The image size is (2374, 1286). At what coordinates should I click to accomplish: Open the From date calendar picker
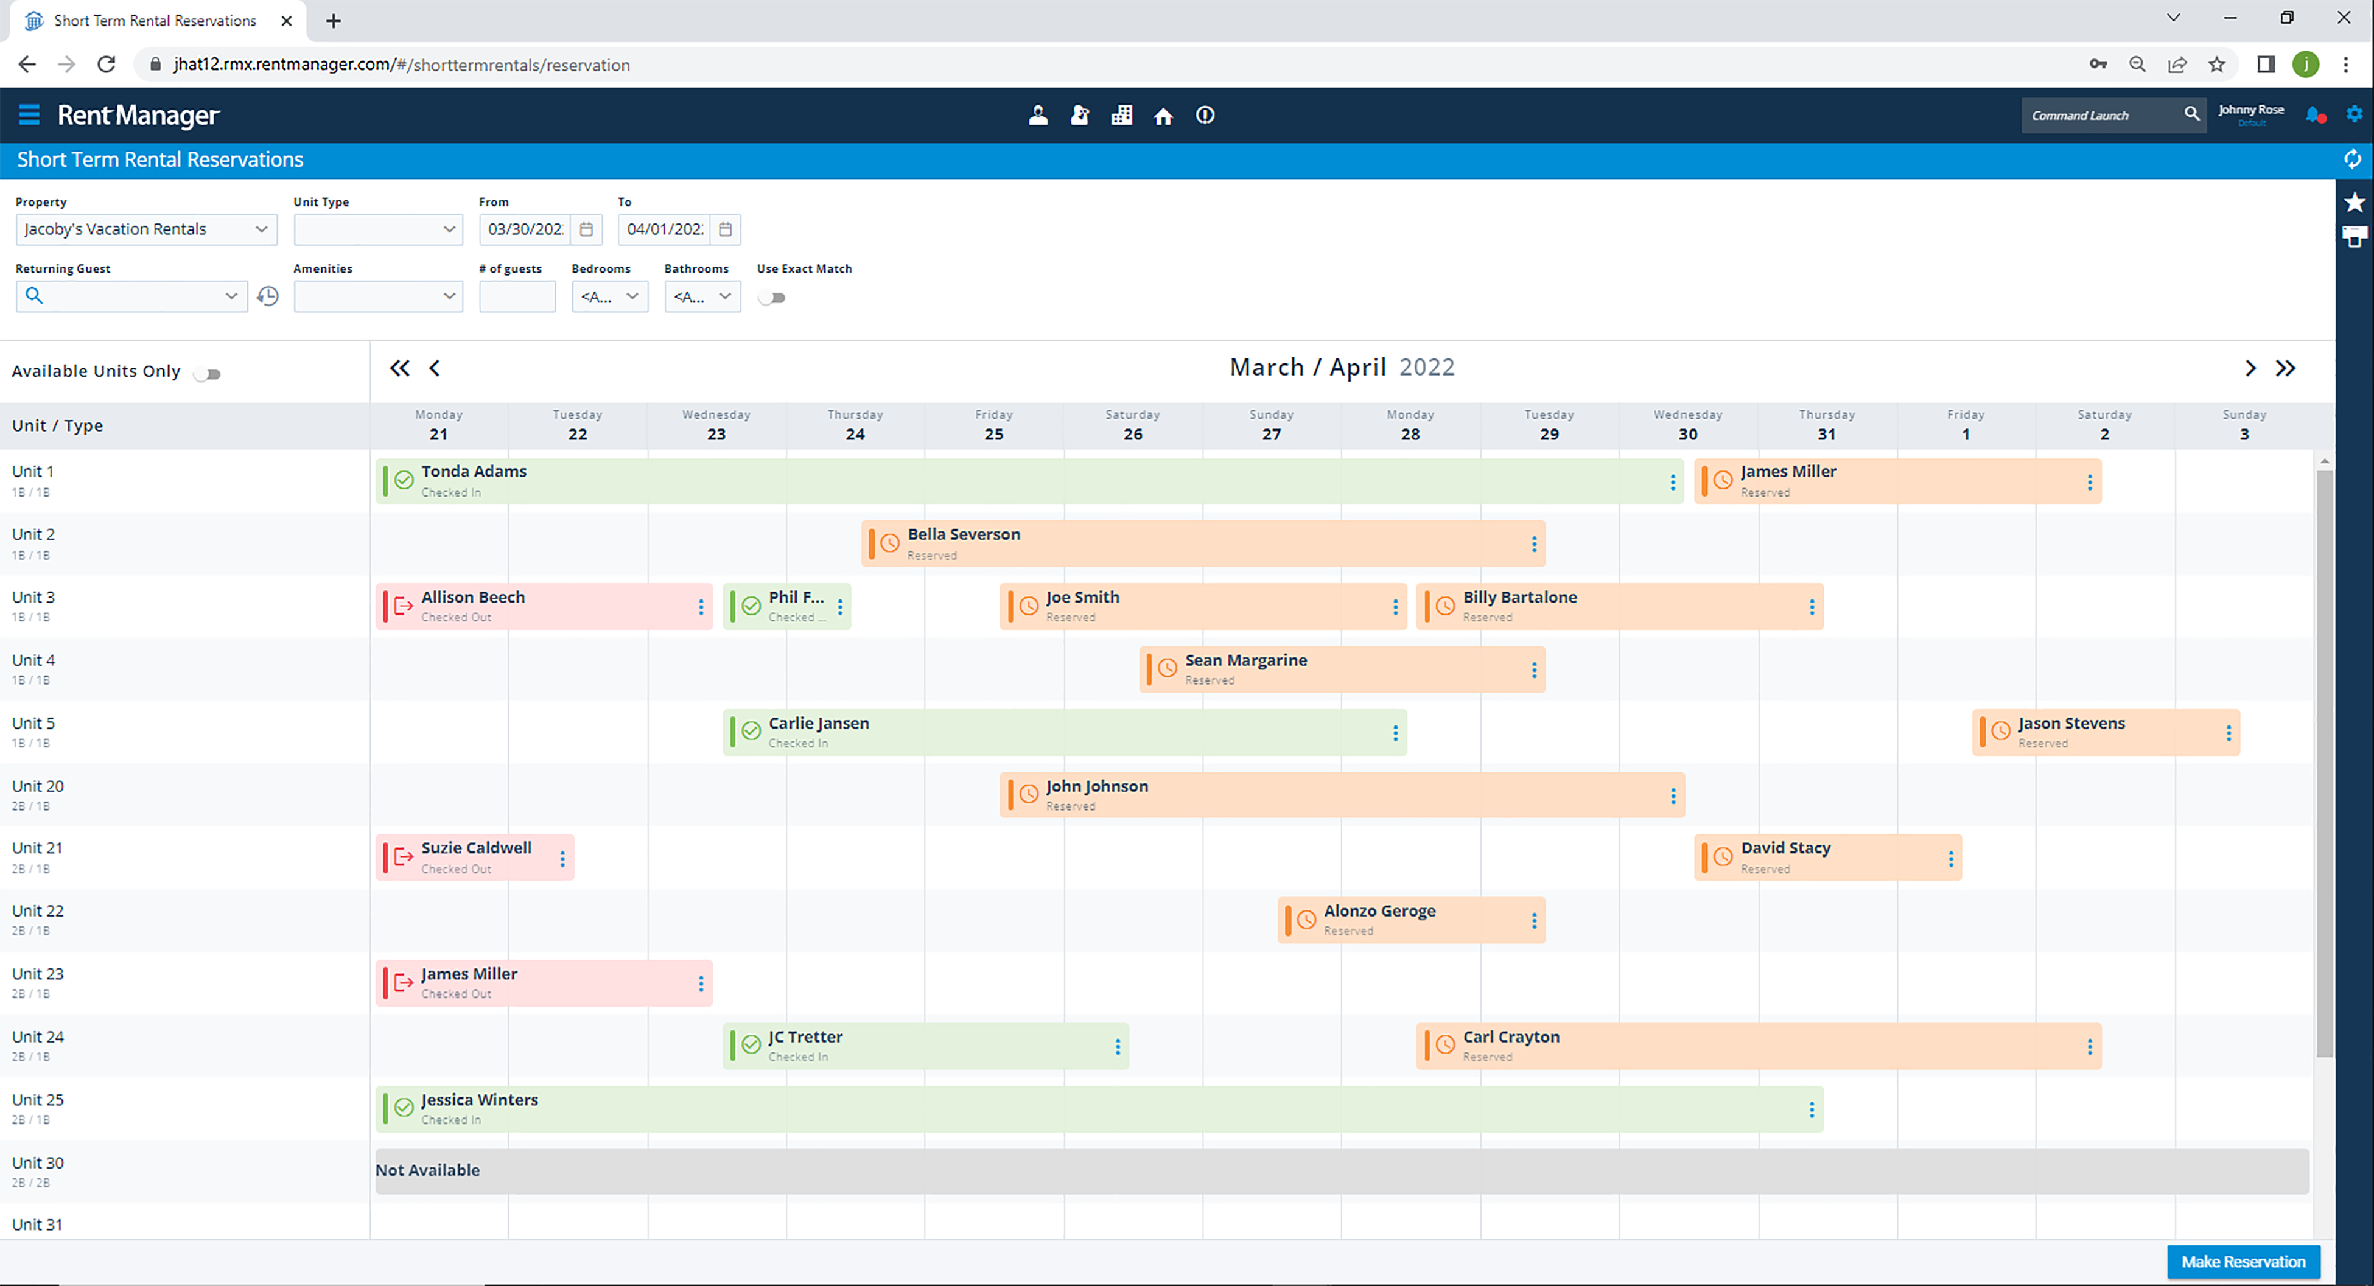tap(586, 229)
